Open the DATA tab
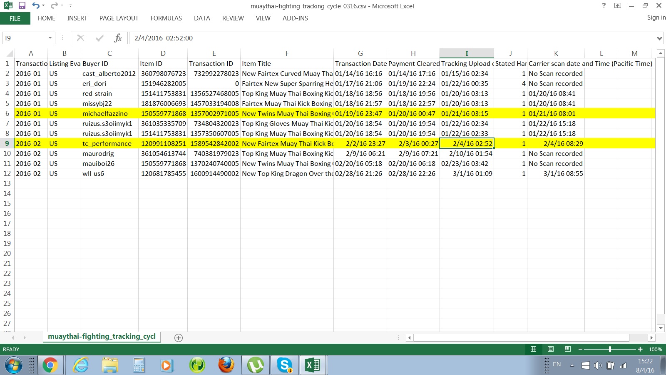The height and width of the screenshot is (375, 666). pos(202,18)
